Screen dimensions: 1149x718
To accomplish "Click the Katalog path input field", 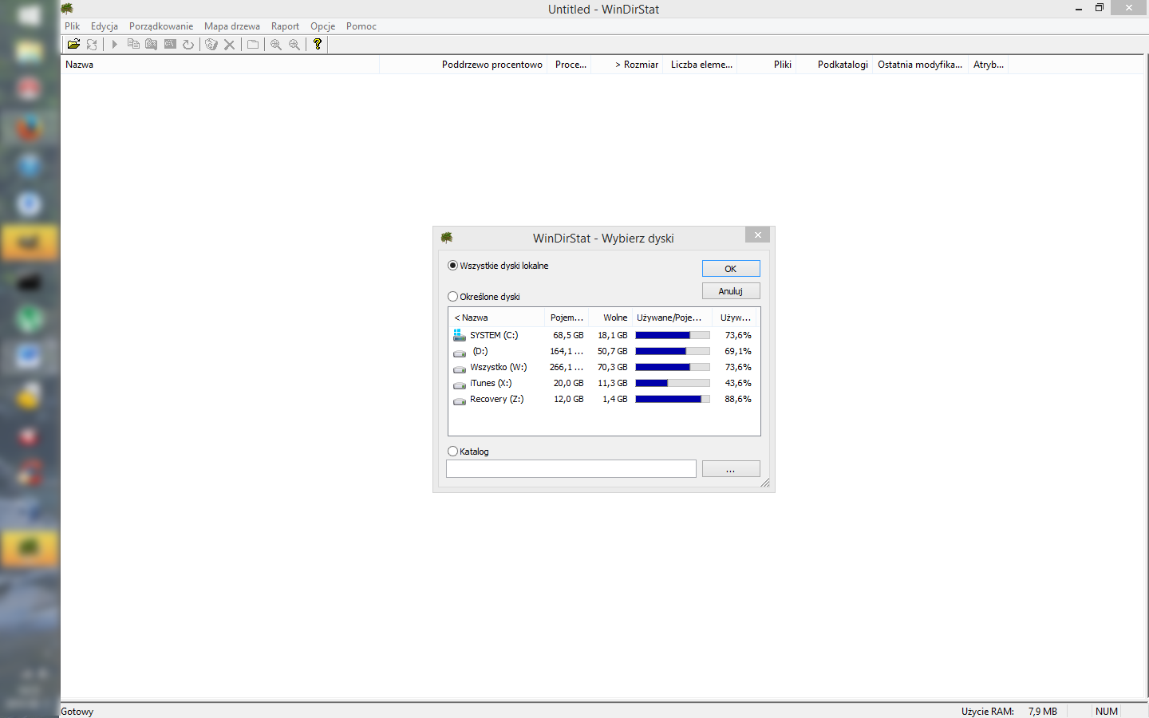I will [571, 469].
